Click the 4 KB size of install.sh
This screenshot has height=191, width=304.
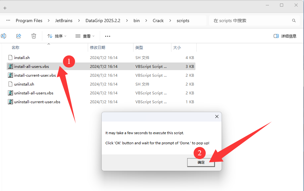[x=190, y=57]
